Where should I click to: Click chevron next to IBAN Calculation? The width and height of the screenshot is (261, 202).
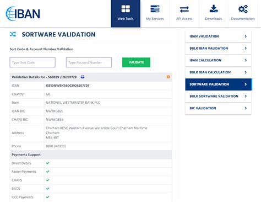246,60
